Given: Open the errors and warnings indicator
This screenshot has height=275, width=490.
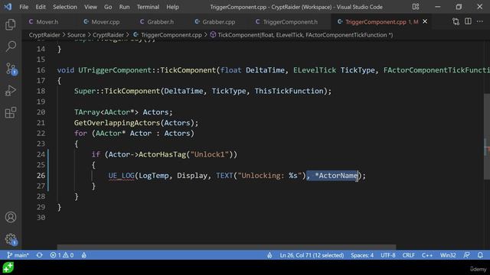Looking at the screenshot, I should [x=62, y=255].
